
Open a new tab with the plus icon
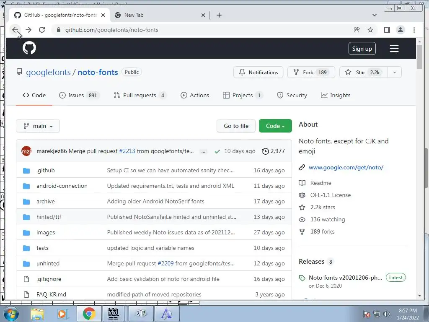[219, 15]
